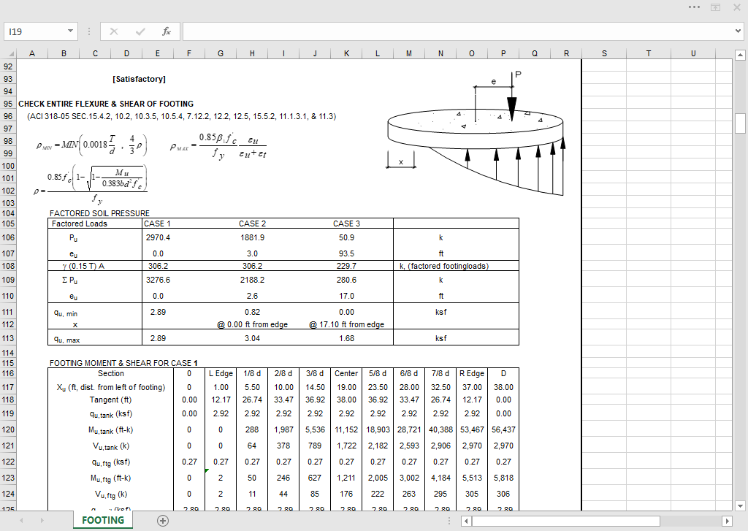Click qu max value 1.68
This screenshot has width=748, height=531.
click(346, 338)
